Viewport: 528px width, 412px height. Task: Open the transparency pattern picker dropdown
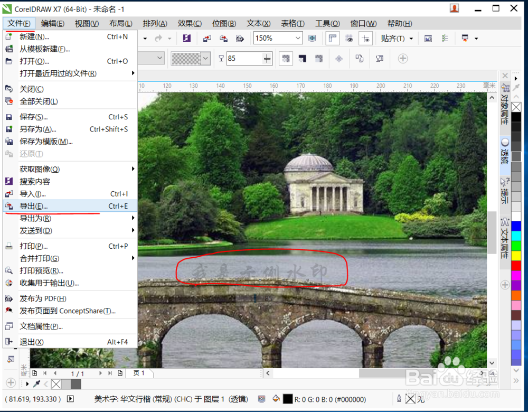pos(206,59)
